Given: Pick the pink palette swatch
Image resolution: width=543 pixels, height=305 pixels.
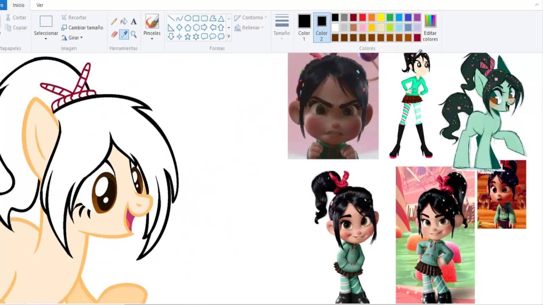Looking at the screenshot, I should pyautogui.click(x=362, y=28).
